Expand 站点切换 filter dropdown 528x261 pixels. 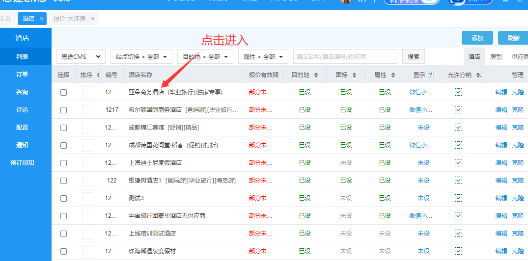141,57
